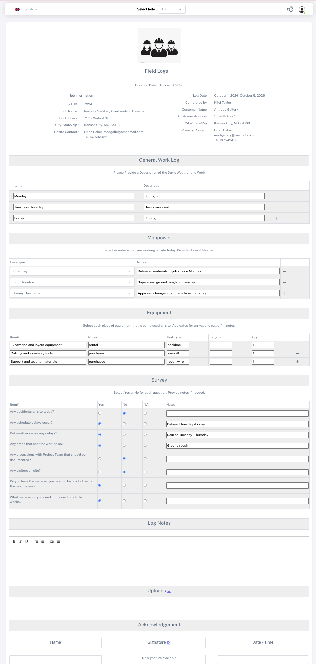This screenshot has height=664, width=316.
Task: Open the user profile avatar icon
Action: (302, 10)
